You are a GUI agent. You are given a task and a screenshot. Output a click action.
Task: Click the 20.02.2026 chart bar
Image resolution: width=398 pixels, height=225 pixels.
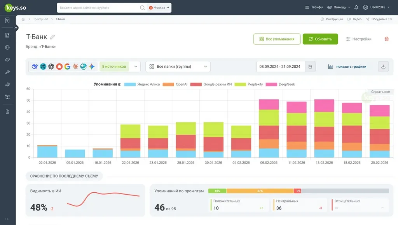tap(379, 131)
